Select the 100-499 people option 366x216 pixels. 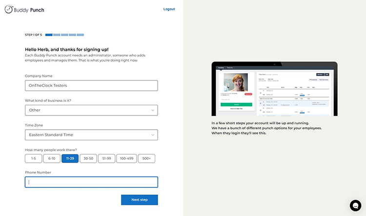(126, 158)
